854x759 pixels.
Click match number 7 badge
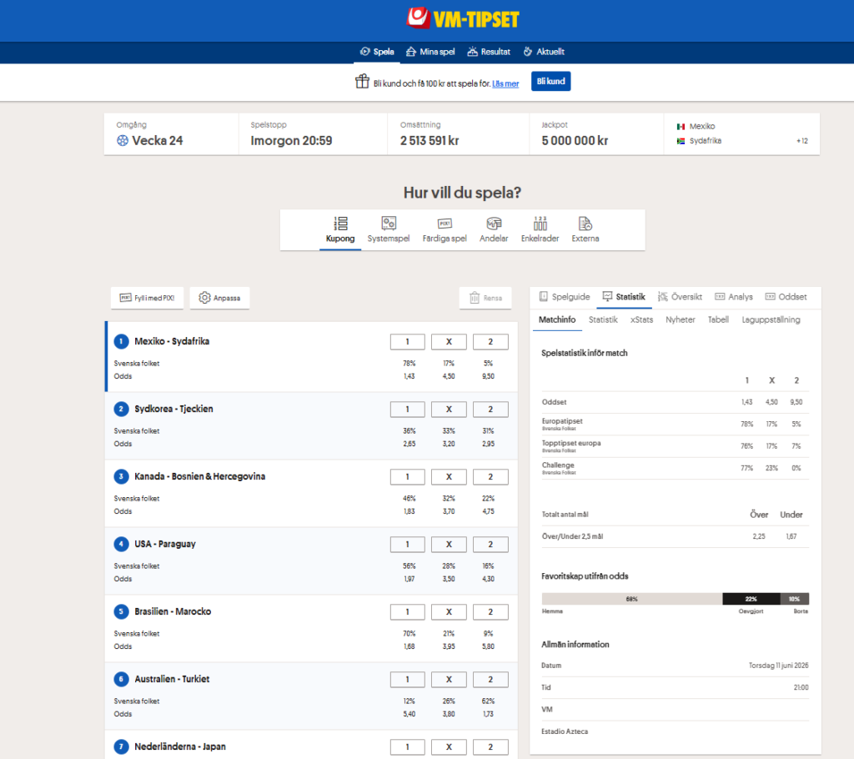click(121, 747)
